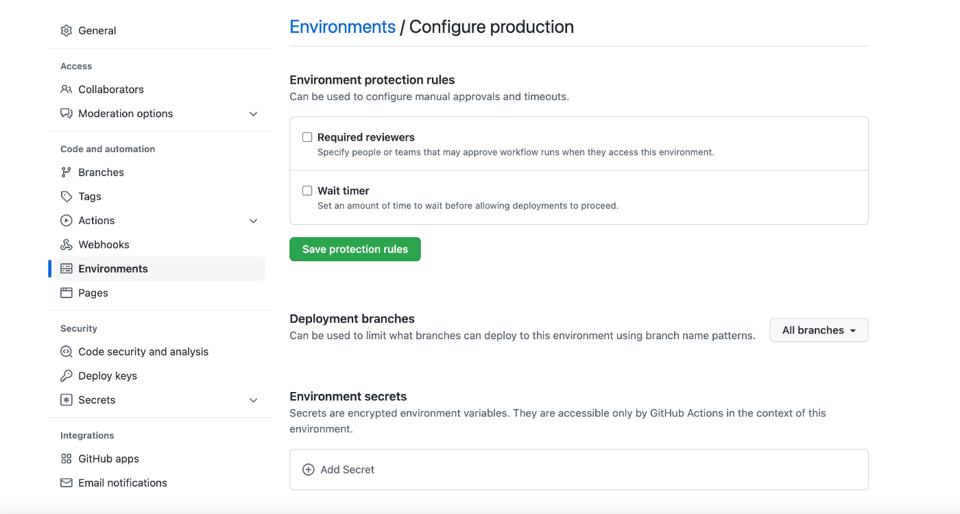Check the Wait timer checkbox
Image resolution: width=960 pixels, height=514 pixels.
click(307, 191)
